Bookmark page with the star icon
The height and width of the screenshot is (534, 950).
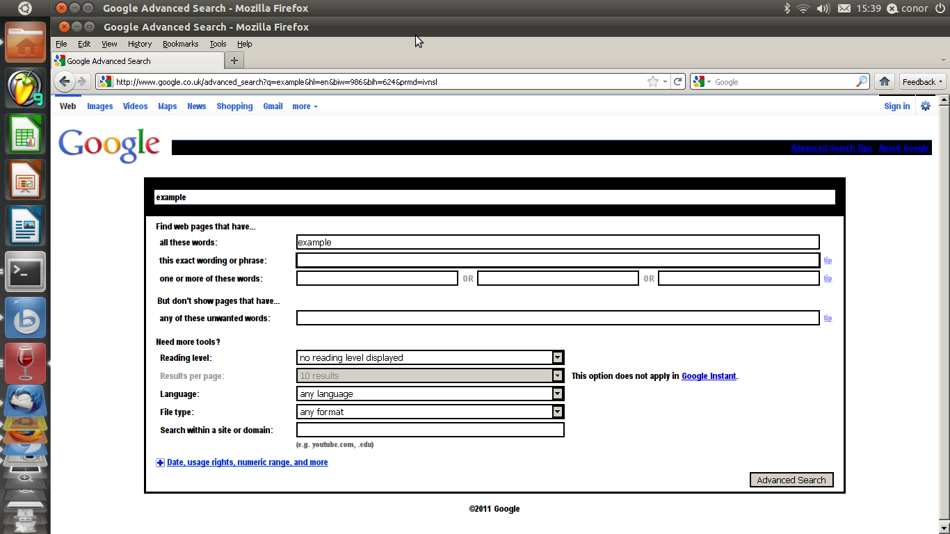click(x=652, y=81)
